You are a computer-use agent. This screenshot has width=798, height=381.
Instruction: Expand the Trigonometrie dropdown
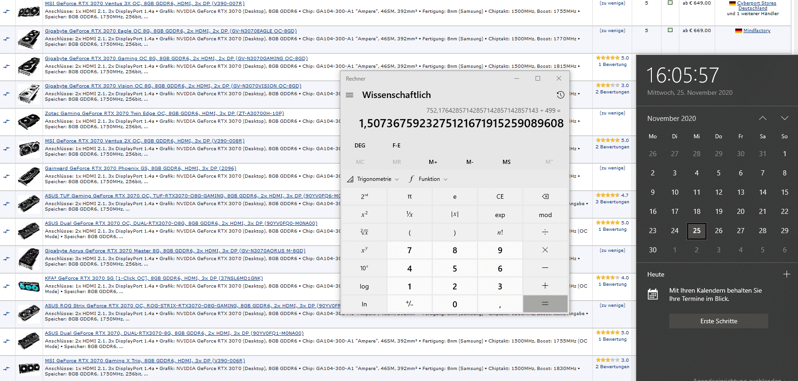point(373,179)
